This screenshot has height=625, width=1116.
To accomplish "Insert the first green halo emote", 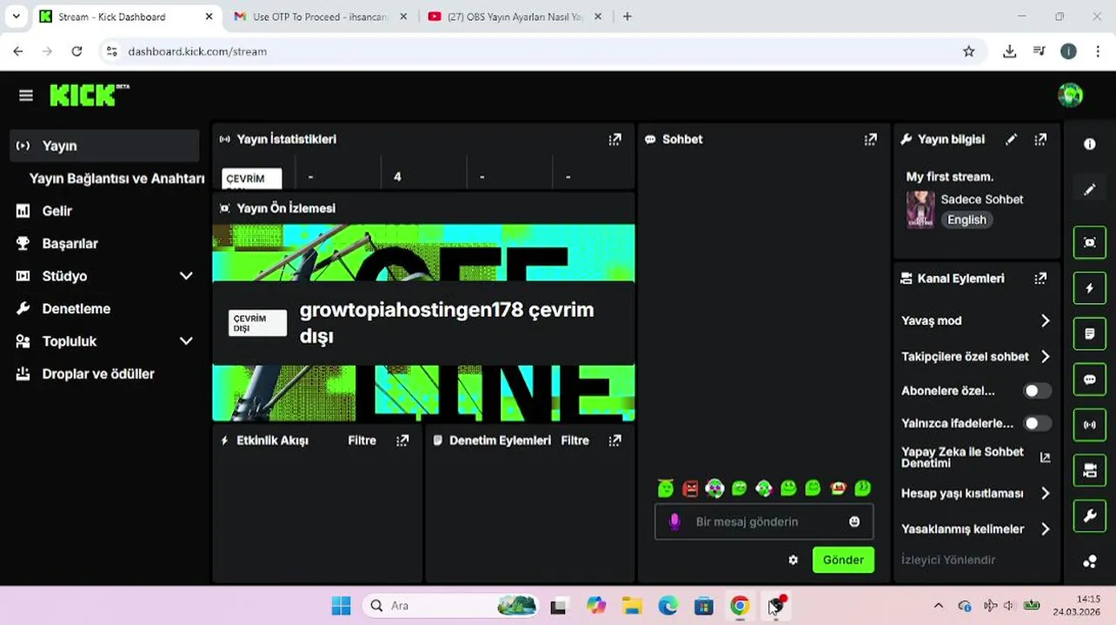I will coord(666,489).
